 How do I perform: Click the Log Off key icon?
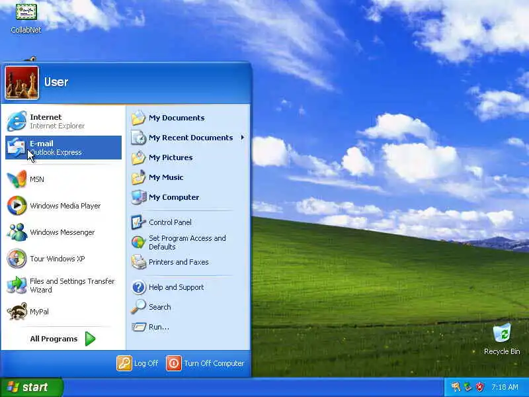pyautogui.click(x=124, y=363)
